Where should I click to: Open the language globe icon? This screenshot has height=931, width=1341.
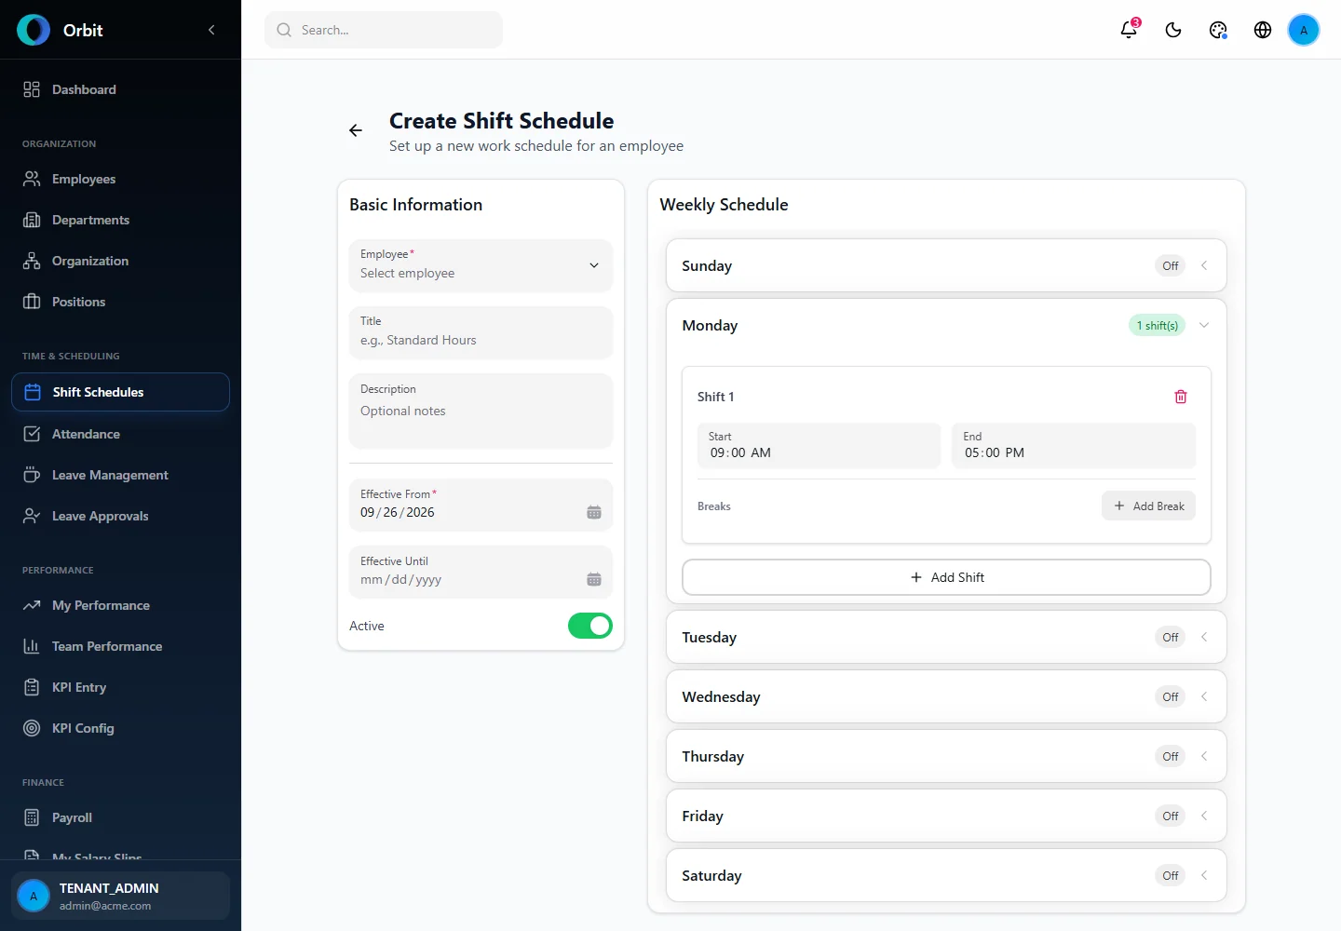pyautogui.click(x=1263, y=30)
